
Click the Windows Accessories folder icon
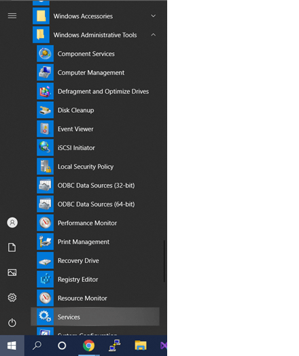click(41, 16)
